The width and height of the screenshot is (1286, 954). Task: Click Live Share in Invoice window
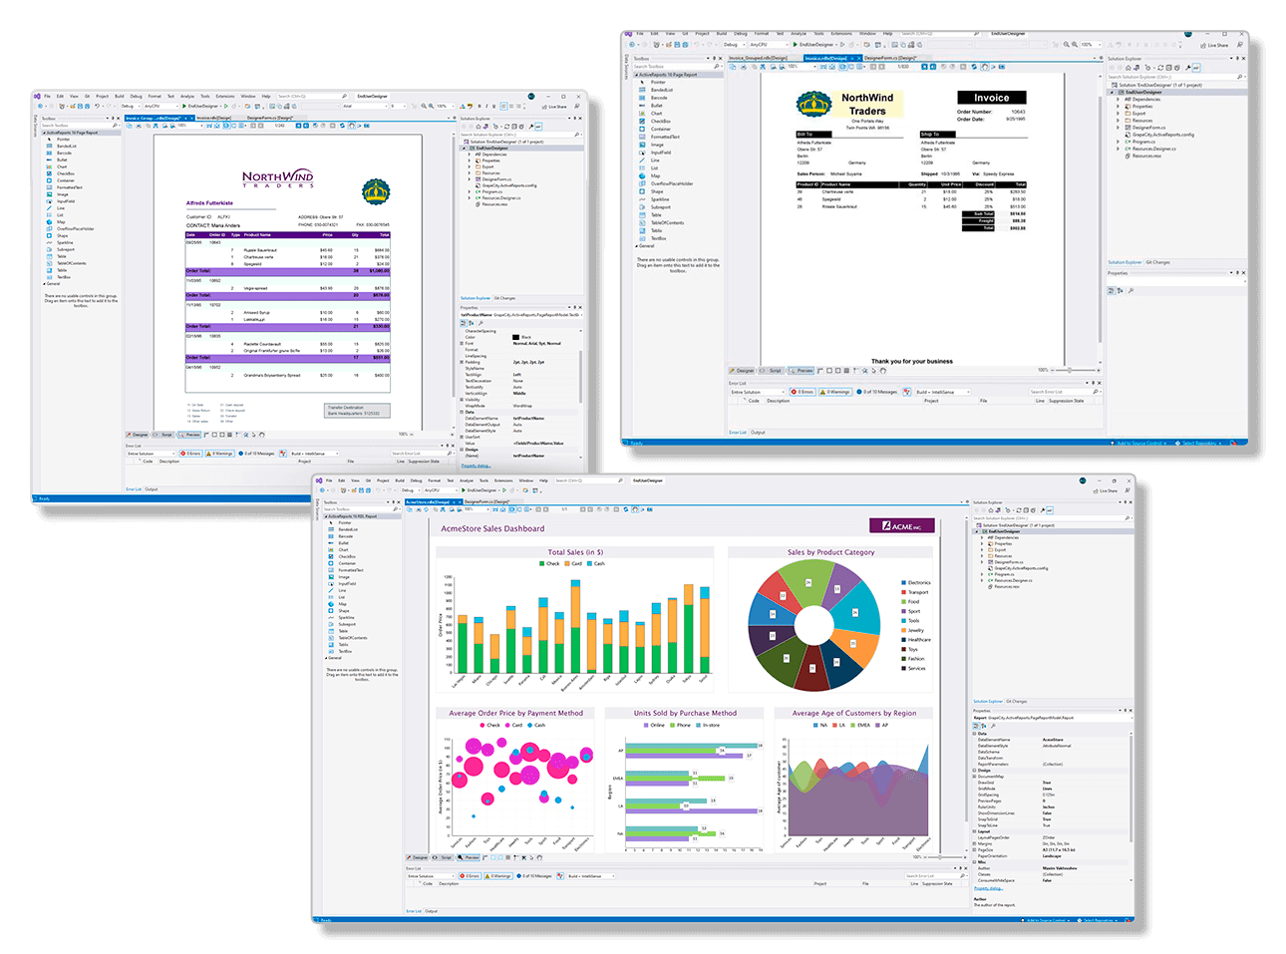tap(1214, 45)
